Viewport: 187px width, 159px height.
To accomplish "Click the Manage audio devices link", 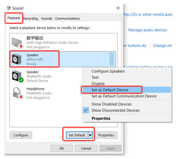I will point(148,30).
